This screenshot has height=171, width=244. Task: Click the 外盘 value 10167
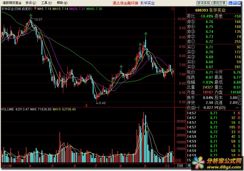pyautogui.click(x=208, y=92)
